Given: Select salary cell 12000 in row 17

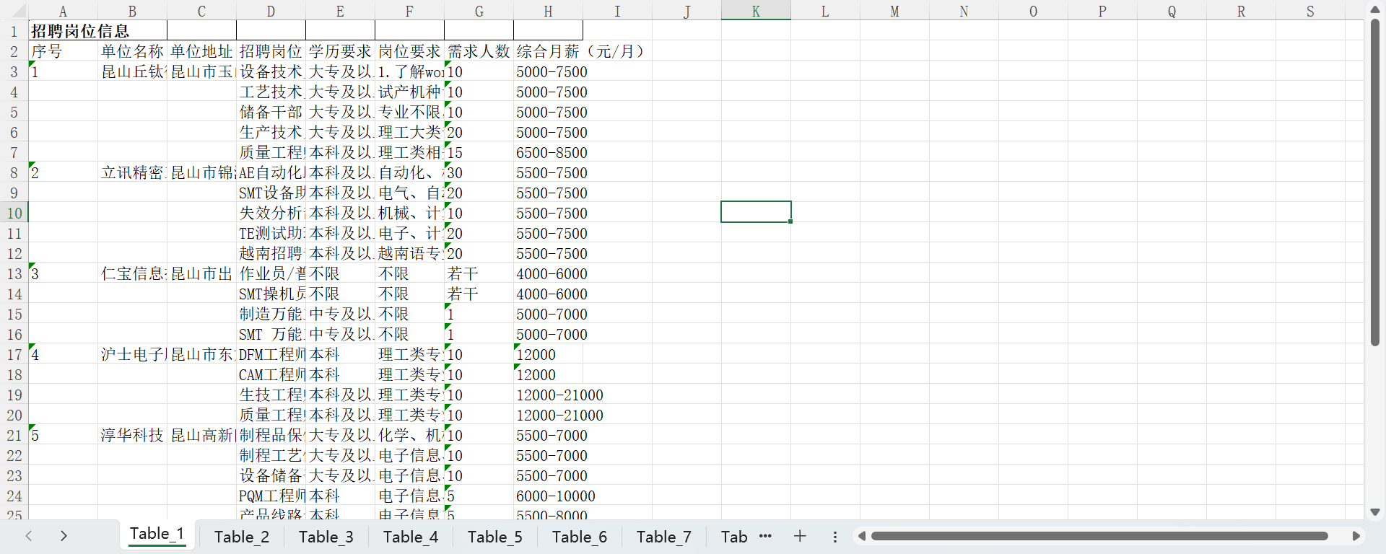Looking at the screenshot, I should (548, 354).
